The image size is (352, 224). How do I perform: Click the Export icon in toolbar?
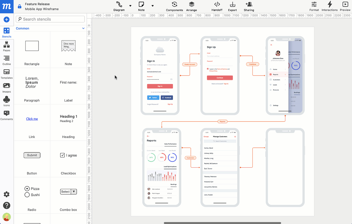pyautogui.click(x=232, y=6)
